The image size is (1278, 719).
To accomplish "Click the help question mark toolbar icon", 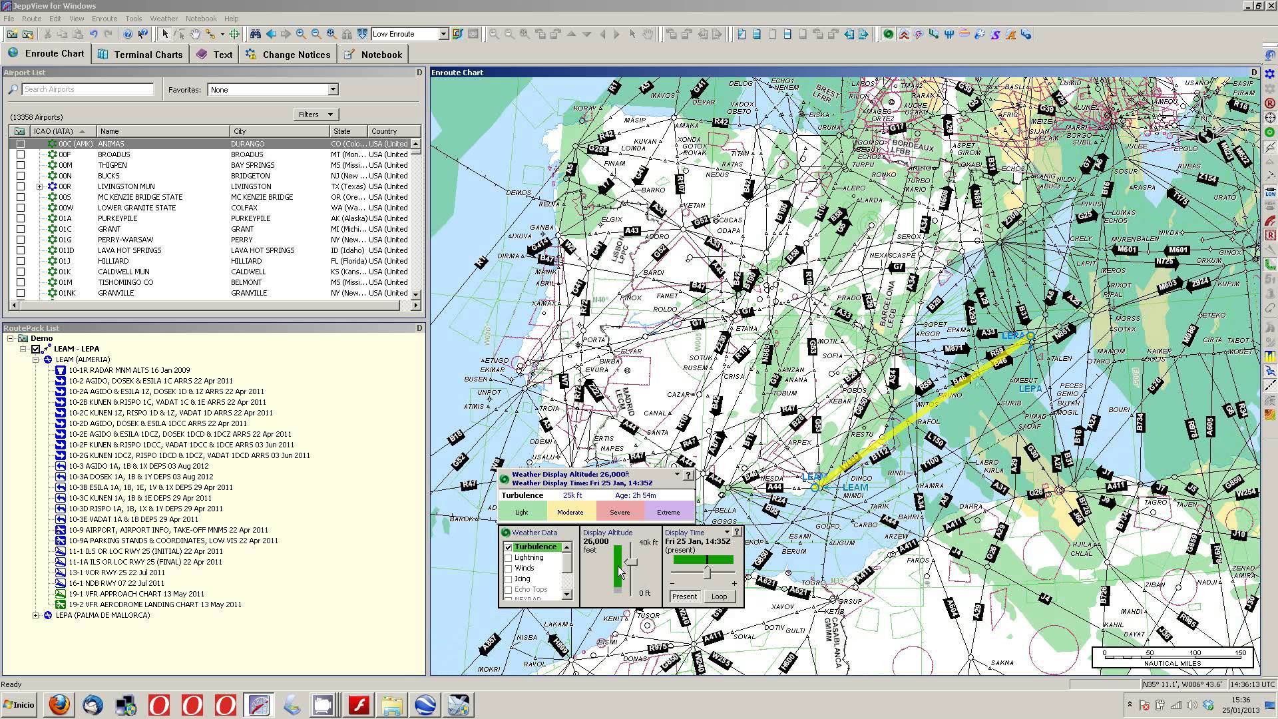I will [128, 34].
